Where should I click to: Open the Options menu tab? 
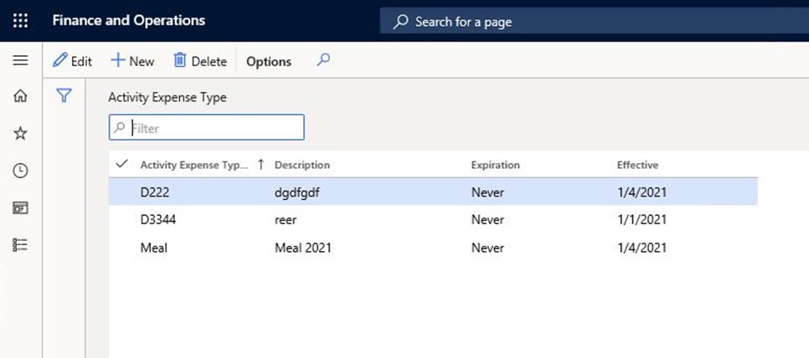(x=268, y=61)
